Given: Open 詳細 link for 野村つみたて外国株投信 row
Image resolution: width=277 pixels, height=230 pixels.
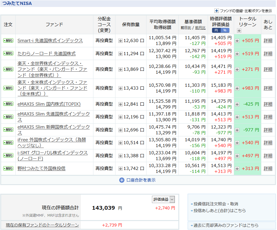Looking at the screenshot, I should pyautogui.click(x=268, y=168).
